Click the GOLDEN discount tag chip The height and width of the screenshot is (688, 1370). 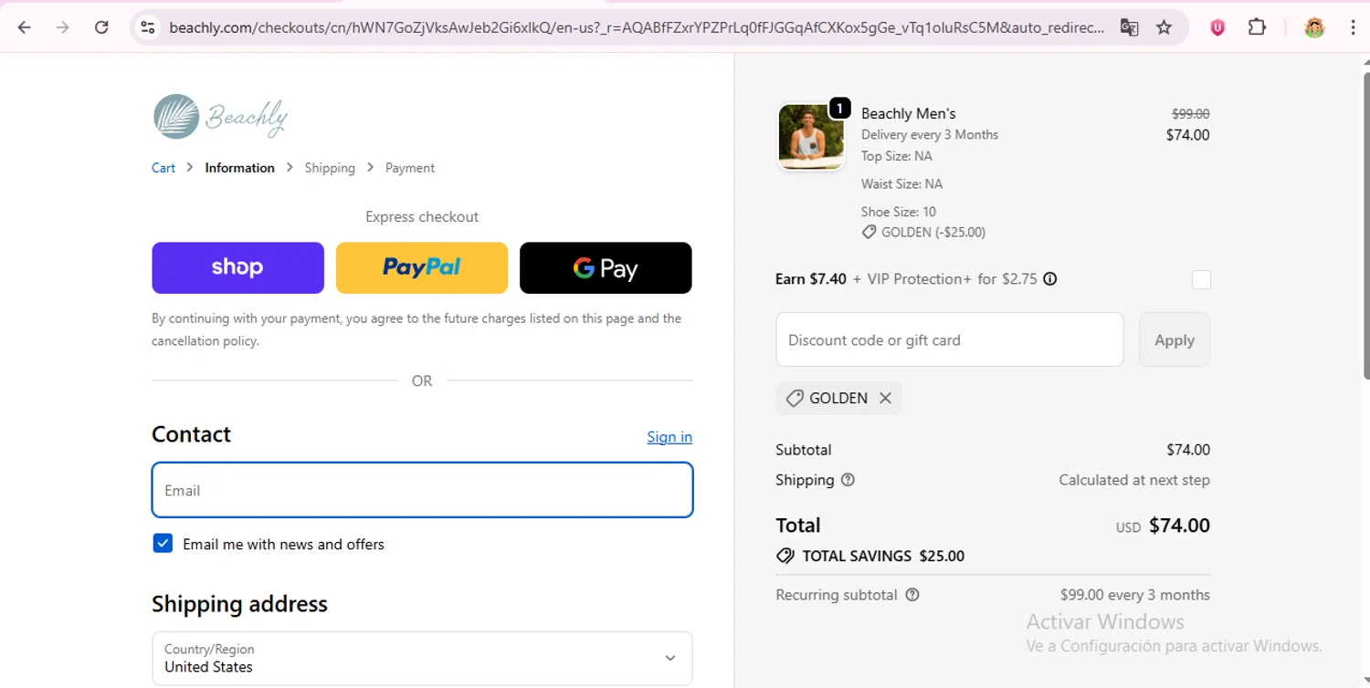[838, 398]
